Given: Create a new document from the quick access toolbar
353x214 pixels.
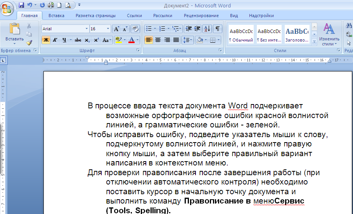Looking at the screenshot, I should pyautogui.click(x=59, y=5).
